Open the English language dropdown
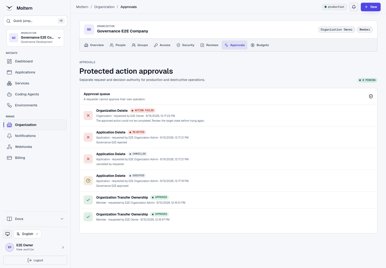Viewport: 386px width, 268px height. (x=27, y=234)
